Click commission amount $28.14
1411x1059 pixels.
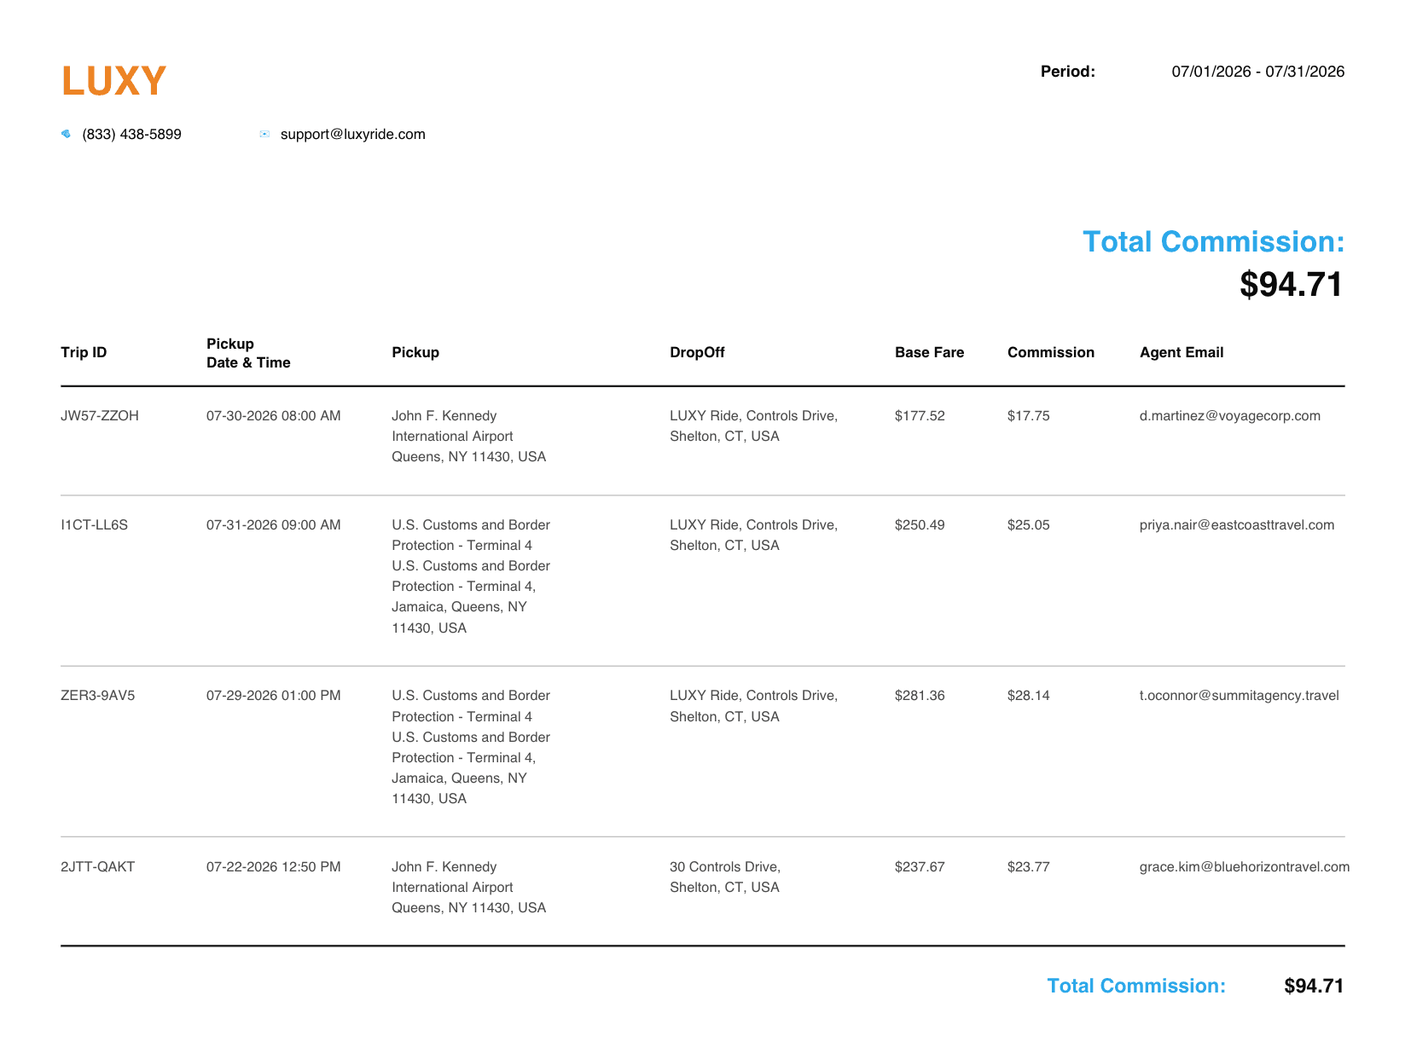click(1028, 695)
